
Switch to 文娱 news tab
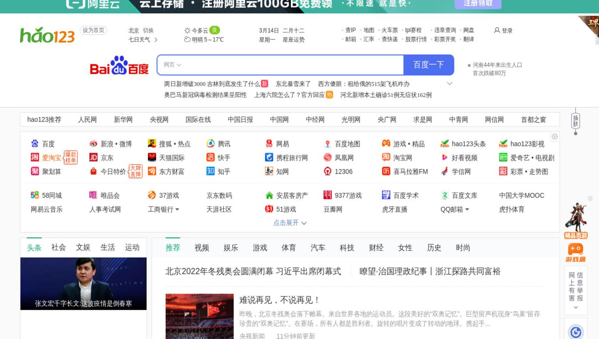point(83,247)
